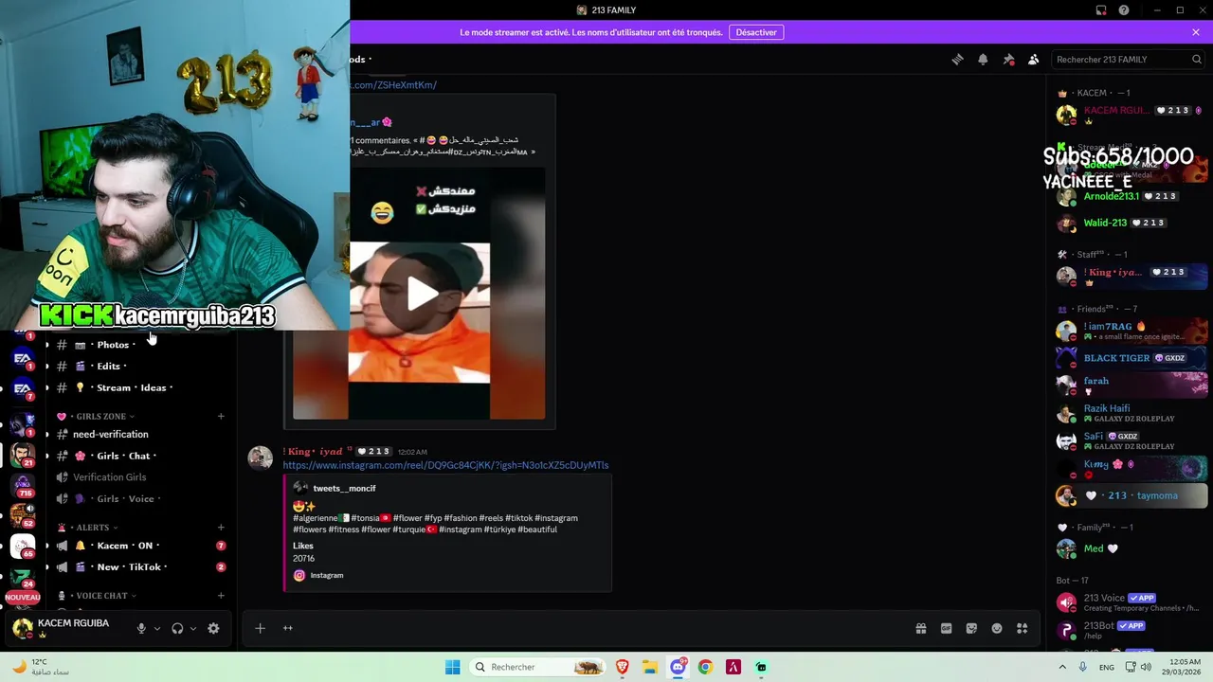The height and width of the screenshot is (682, 1213).
Task: Open server icon with 715 badge
Action: pyautogui.click(x=23, y=486)
